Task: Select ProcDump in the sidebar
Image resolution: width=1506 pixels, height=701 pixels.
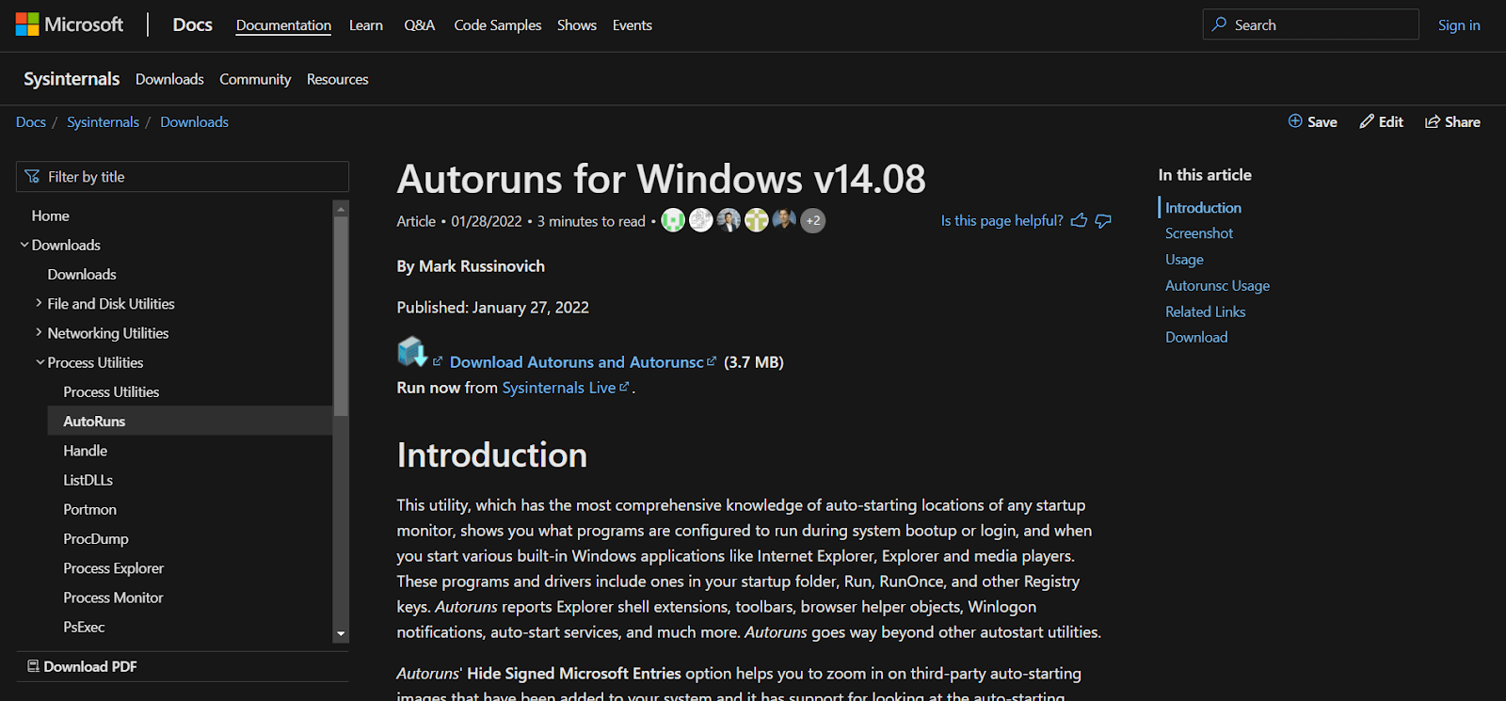Action: click(96, 539)
